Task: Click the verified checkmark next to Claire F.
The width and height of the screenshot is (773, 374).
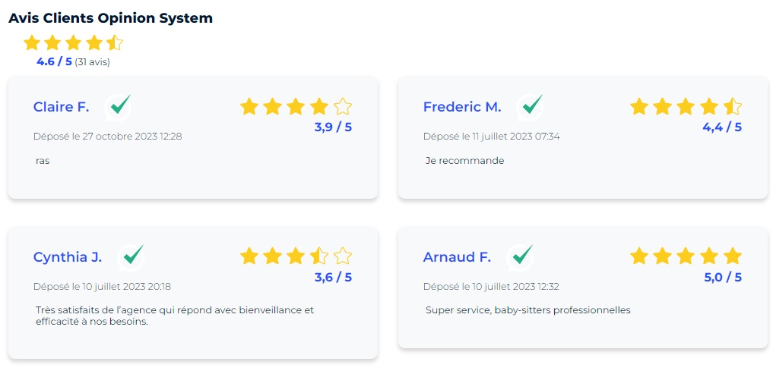Action: coord(119,106)
